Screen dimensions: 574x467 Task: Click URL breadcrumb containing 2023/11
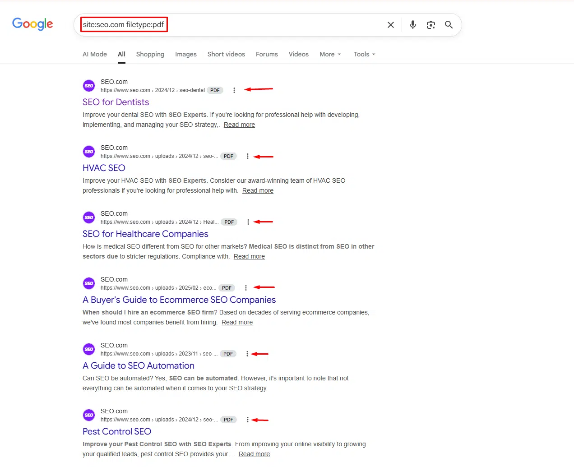(159, 354)
